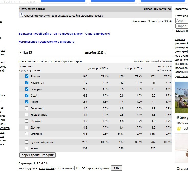Follow the добавить срезы link
Screen dimensions: 188x171
[92, 16]
